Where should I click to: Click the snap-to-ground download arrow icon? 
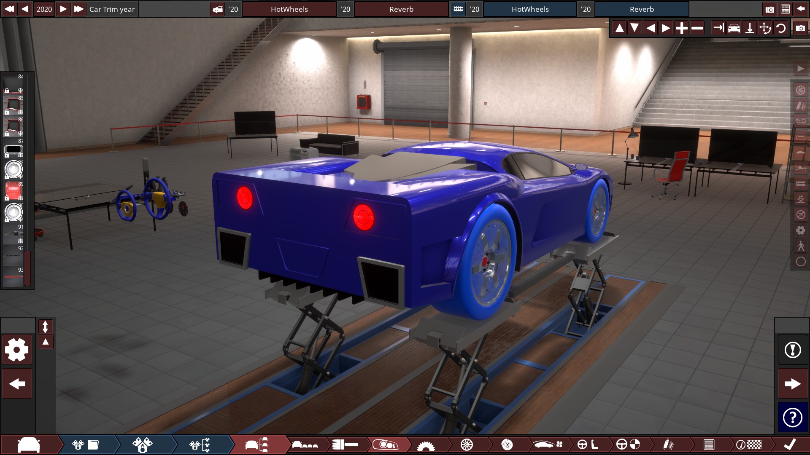(x=750, y=28)
